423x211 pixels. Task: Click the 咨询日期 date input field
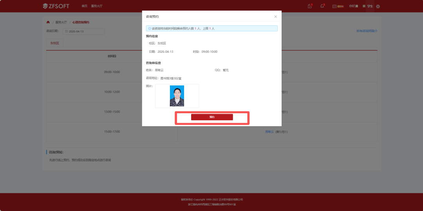pyautogui.click(x=84, y=32)
